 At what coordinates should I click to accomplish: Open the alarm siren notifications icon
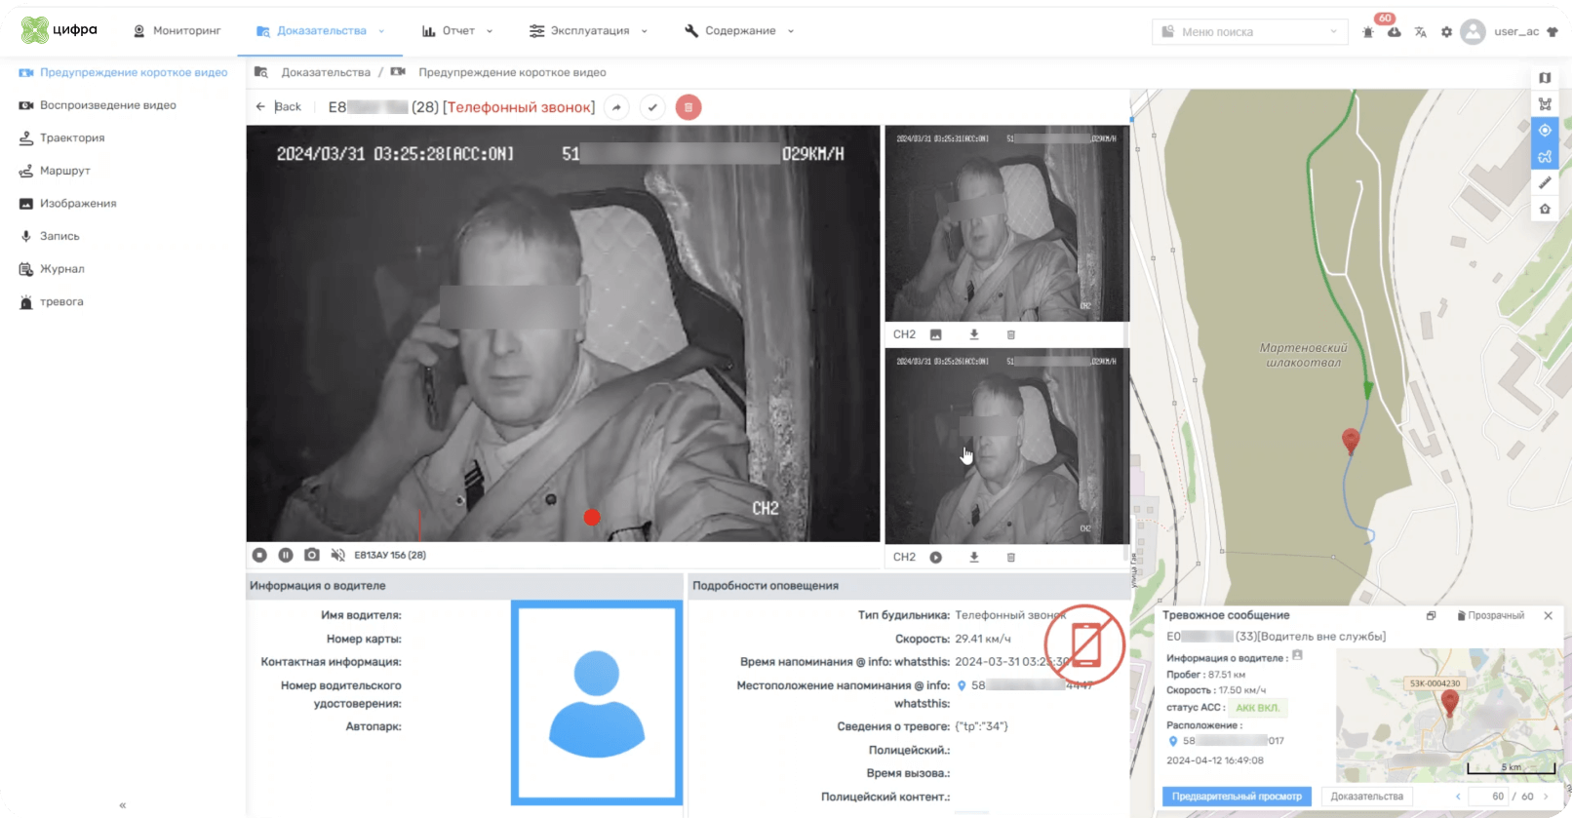tap(1368, 32)
